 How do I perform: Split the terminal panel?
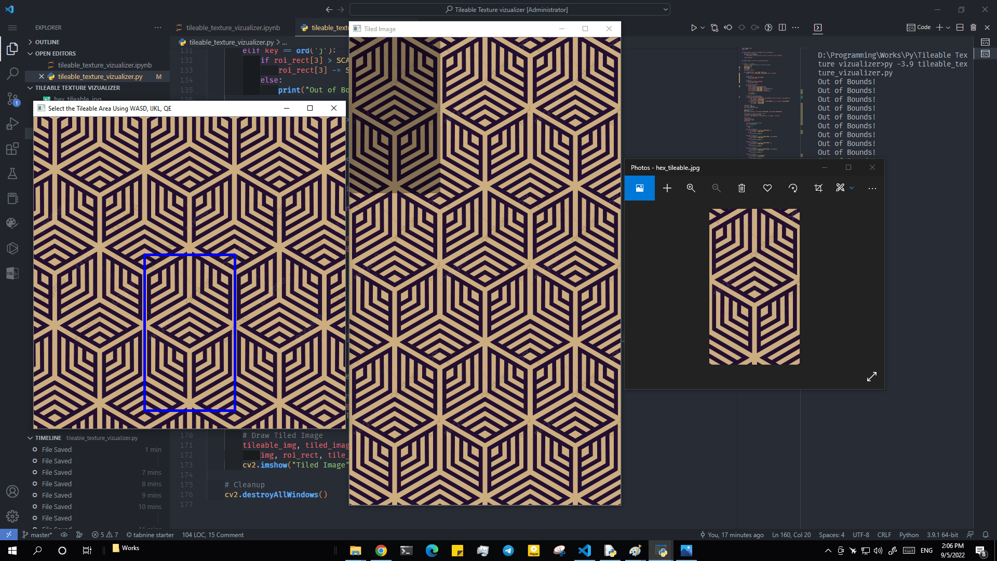tap(960, 28)
